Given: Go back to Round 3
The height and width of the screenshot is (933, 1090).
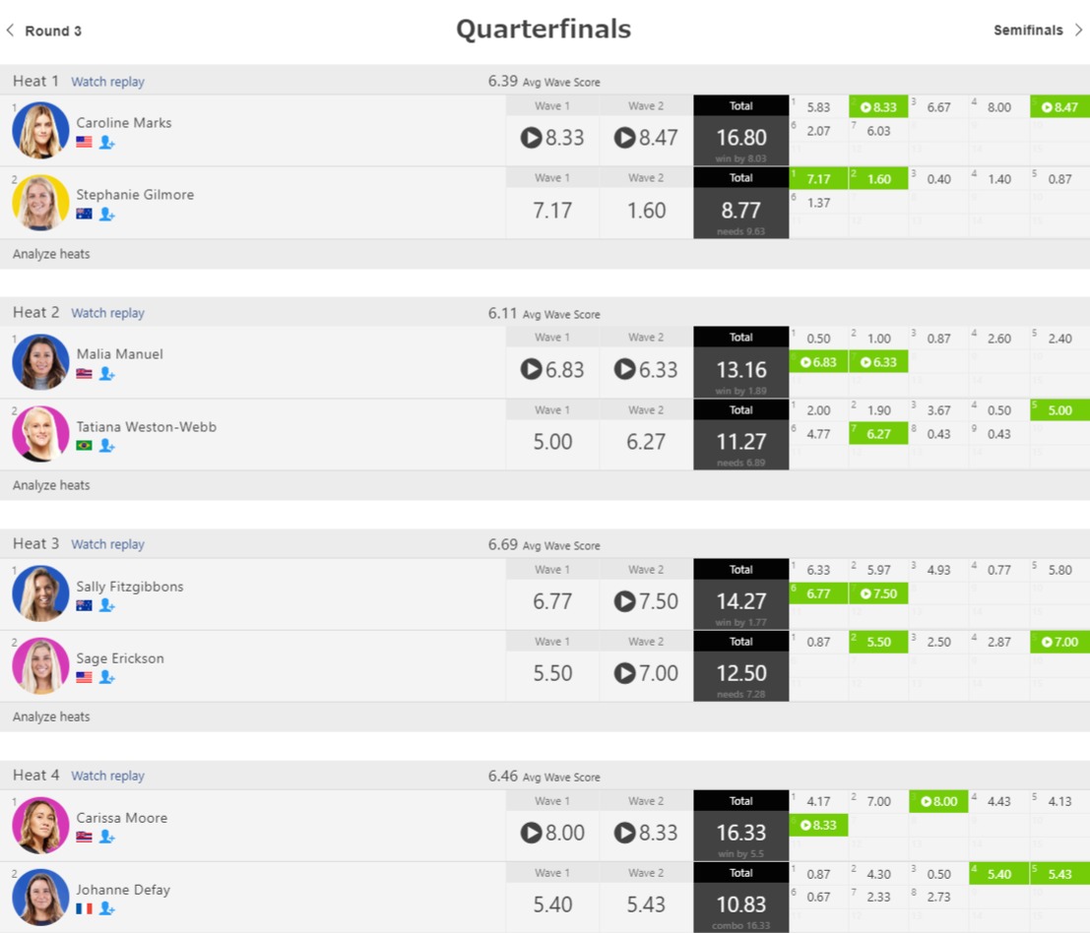Looking at the screenshot, I should (43, 31).
